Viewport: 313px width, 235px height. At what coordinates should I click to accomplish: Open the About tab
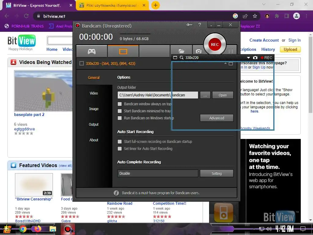click(94, 140)
